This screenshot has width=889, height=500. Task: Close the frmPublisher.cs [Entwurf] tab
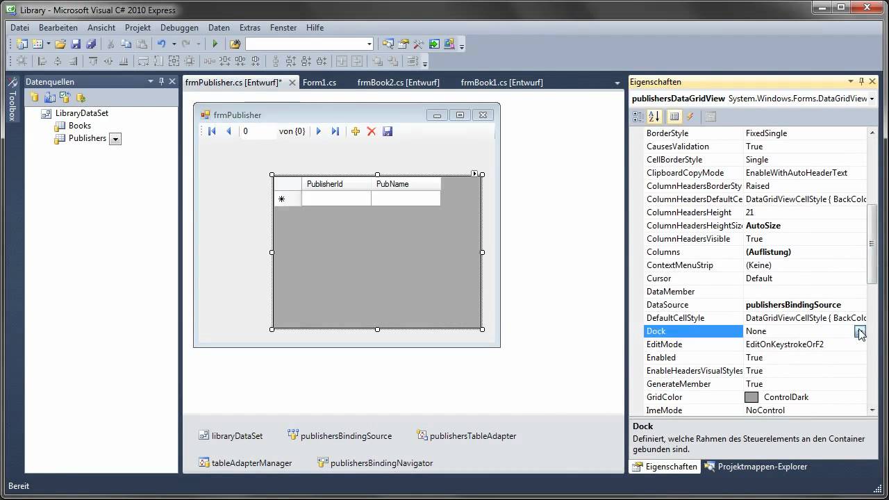point(292,83)
